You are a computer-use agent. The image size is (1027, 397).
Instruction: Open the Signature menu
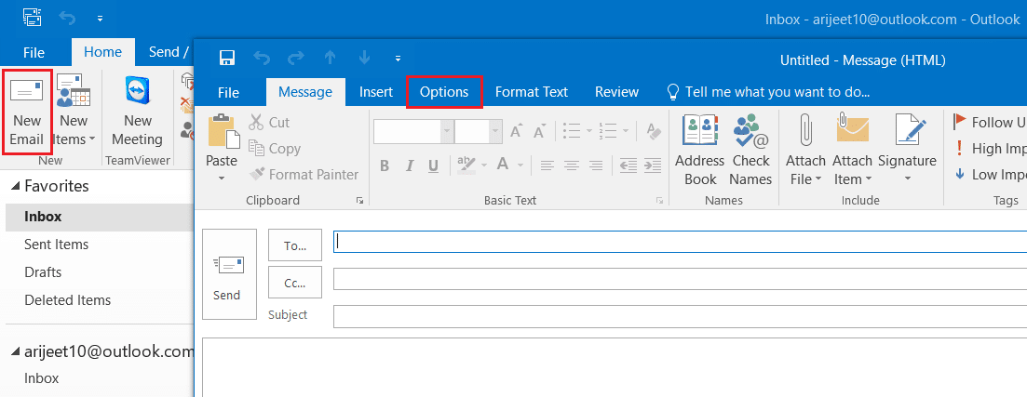pyautogui.click(x=907, y=150)
